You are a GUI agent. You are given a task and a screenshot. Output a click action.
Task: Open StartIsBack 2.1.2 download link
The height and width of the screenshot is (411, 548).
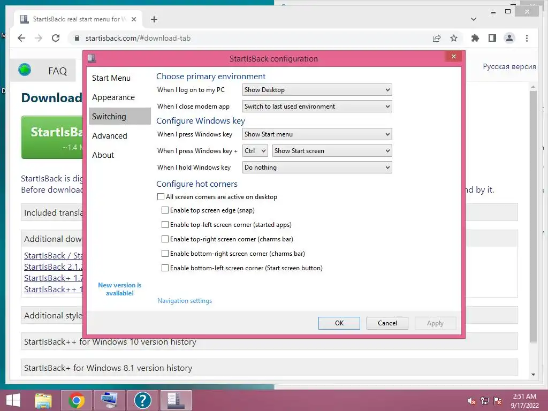tap(54, 267)
